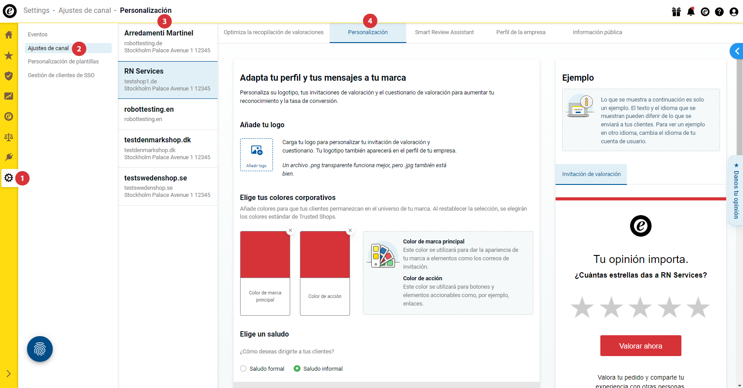Open Personalización de plantillas menu item
743x388 pixels.
(63, 62)
